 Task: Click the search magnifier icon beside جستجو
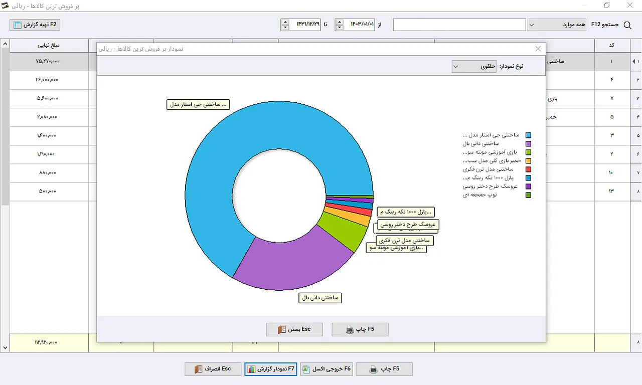pyautogui.click(x=627, y=25)
